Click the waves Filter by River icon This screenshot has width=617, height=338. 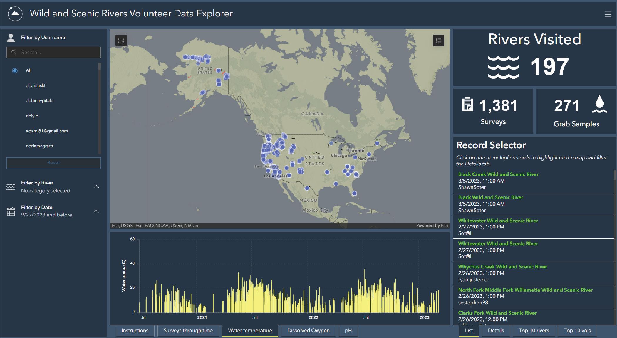(x=11, y=187)
